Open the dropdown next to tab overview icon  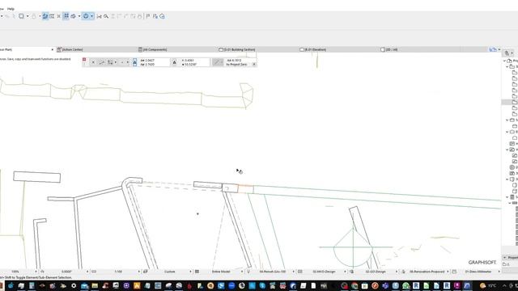pyautogui.click(x=499, y=49)
